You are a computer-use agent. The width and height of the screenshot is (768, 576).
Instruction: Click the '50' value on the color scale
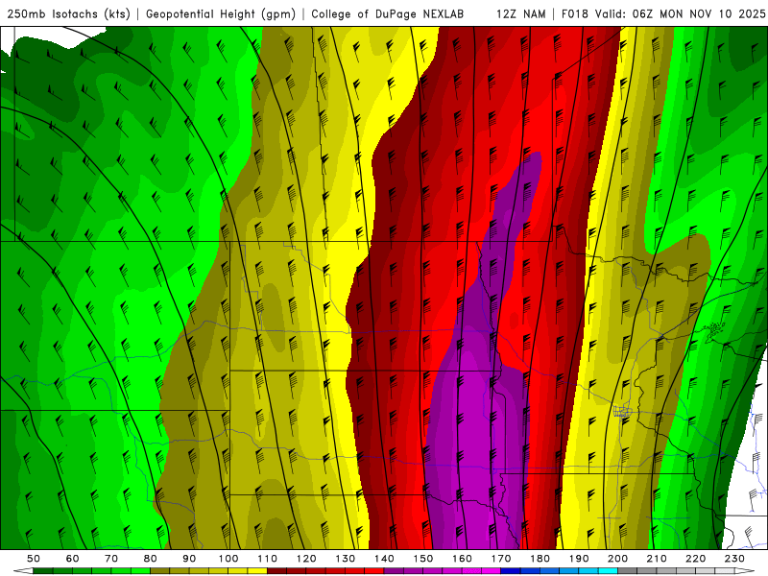coord(34,559)
